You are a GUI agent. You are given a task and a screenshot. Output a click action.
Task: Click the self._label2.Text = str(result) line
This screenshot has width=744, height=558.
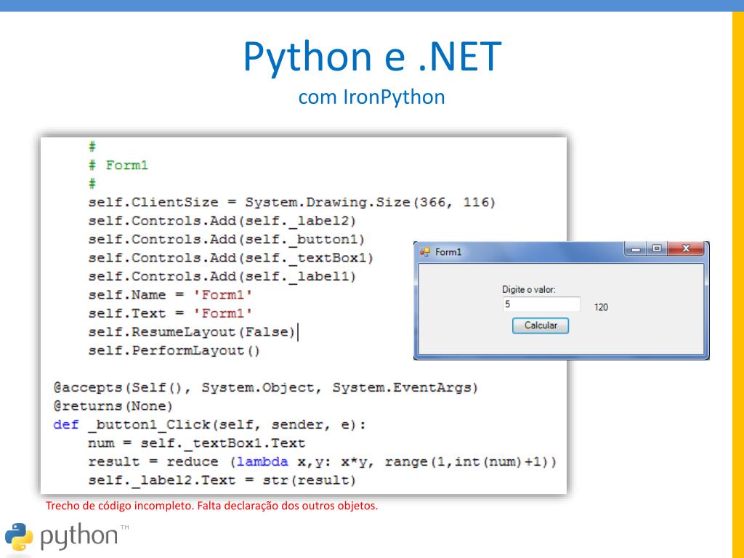point(222,480)
